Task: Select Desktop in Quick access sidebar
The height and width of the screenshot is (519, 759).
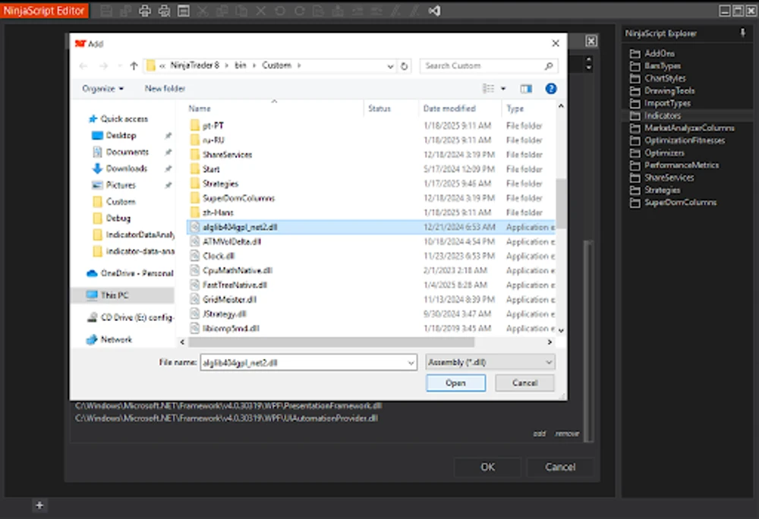Action: coord(121,135)
